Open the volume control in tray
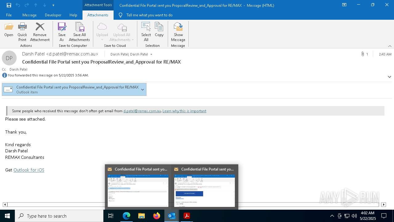This screenshot has height=222, width=394. [354, 216]
